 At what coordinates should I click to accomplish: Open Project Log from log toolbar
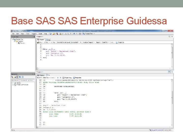point(67,78)
